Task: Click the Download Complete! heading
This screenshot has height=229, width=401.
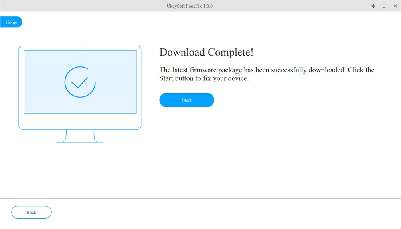Action: [x=207, y=52]
